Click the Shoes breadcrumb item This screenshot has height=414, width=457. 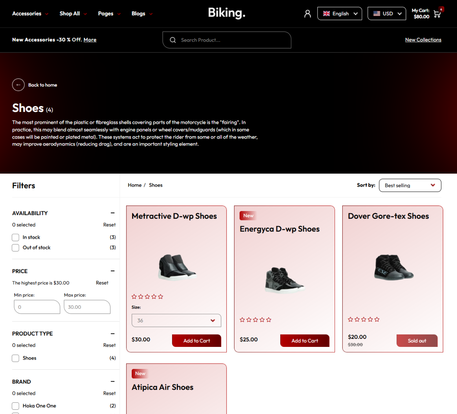tap(156, 185)
